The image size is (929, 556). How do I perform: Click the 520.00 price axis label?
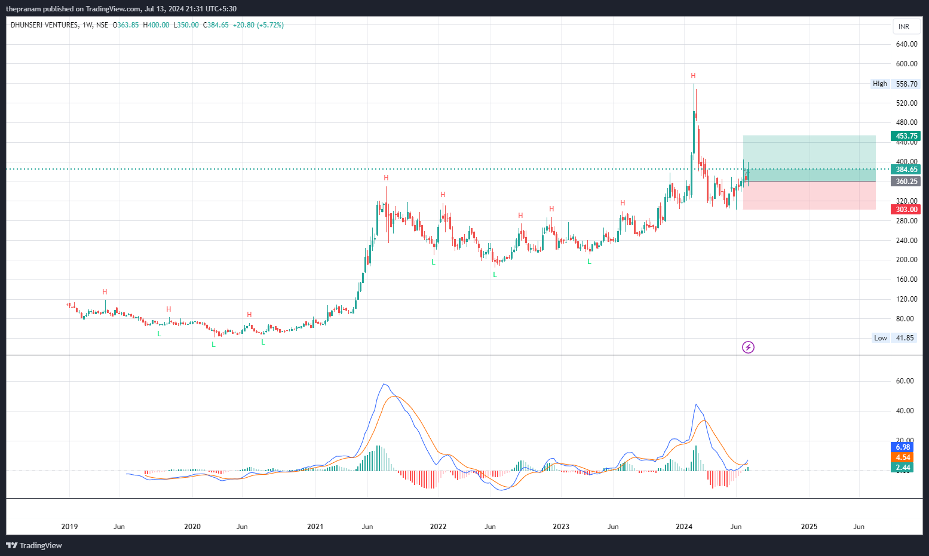[906, 103]
